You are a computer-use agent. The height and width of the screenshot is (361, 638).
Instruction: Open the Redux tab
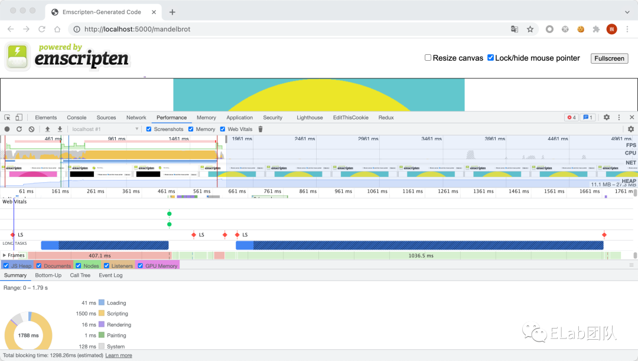click(x=386, y=117)
